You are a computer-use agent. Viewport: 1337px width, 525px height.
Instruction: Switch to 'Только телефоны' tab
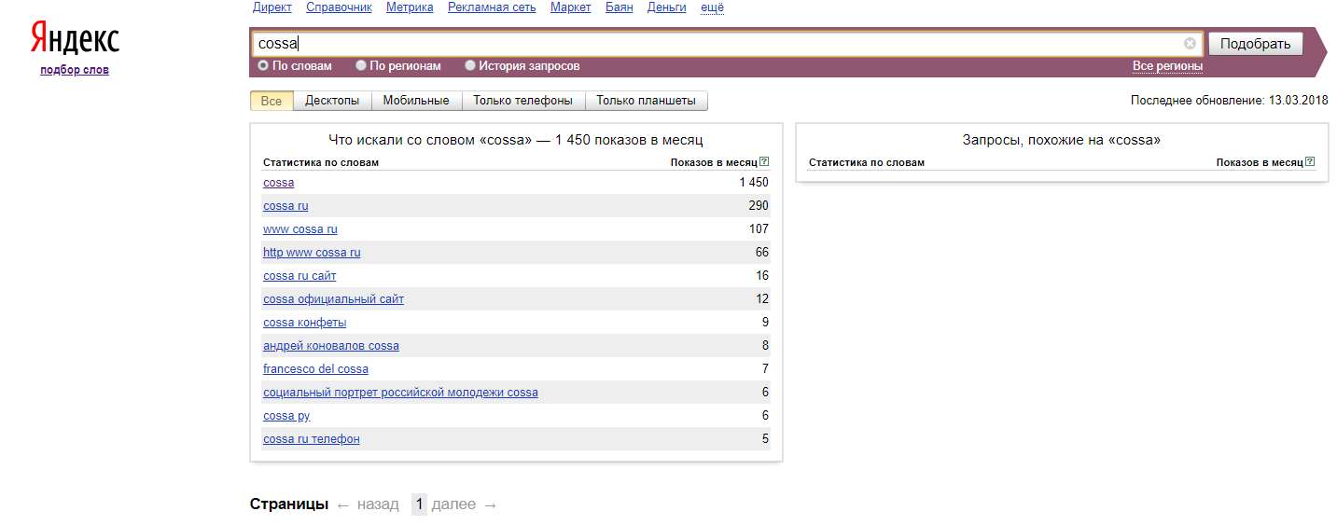[x=522, y=101]
